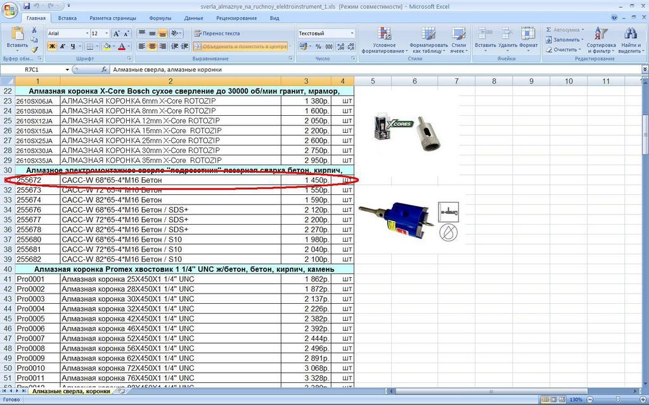Viewport: 649px width, 405px height.
Task: Open Форматировать как таблицу gallery
Action: point(428,40)
